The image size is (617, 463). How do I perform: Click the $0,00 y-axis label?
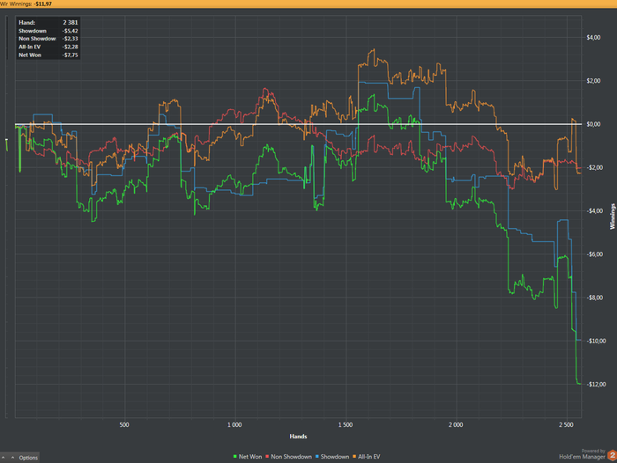pos(593,124)
